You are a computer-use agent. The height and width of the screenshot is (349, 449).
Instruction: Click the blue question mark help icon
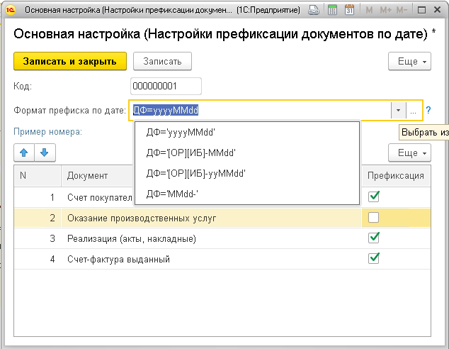(x=428, y=111)
